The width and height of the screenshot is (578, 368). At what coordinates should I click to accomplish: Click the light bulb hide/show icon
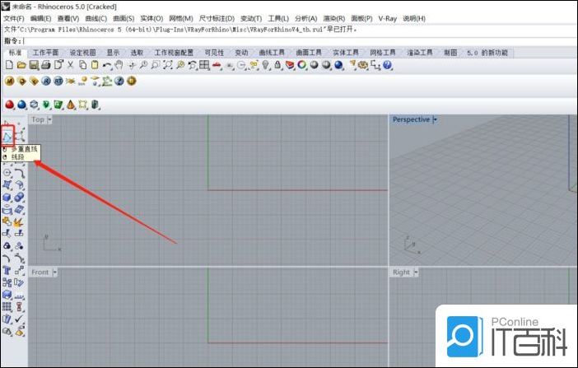(265, 65)
